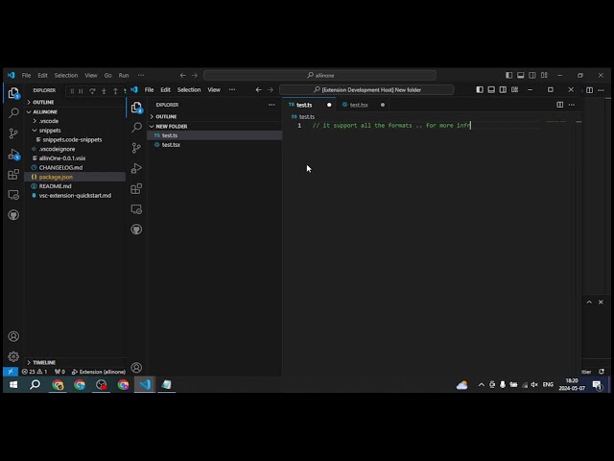Screen dimensions: 614x461
Task: Toggle bottom panel in the allinone window
Action: pos(520,75)
